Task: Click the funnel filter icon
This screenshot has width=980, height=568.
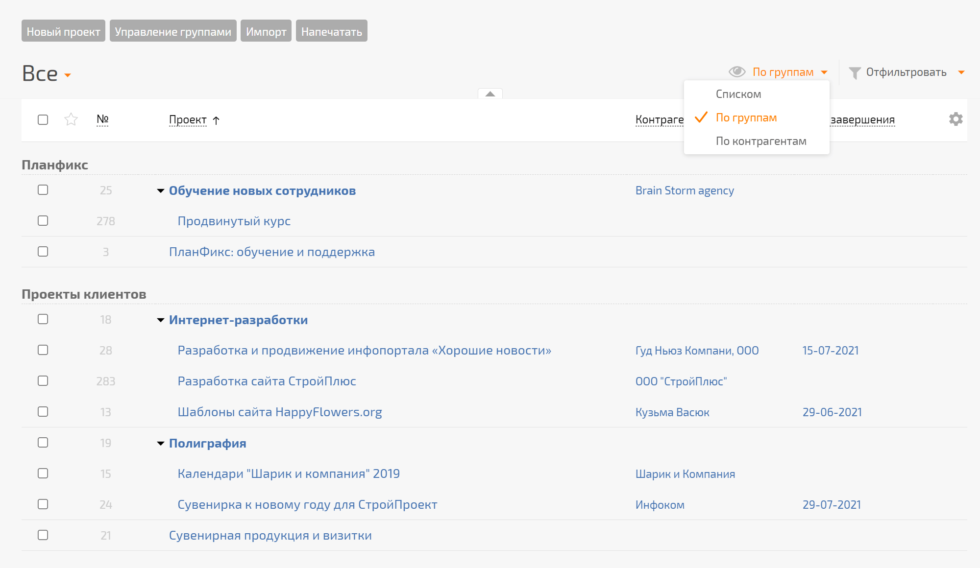Action: [855, 73]
